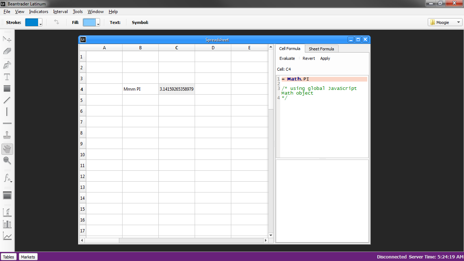Select the vertical line tool

7,112
